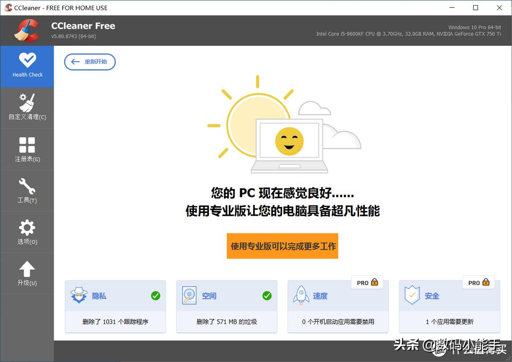Screen dimensions: 512x362
Task: Click the 删除了 1031 个跟踪程序 summary text
Action: tap(115, 321)
